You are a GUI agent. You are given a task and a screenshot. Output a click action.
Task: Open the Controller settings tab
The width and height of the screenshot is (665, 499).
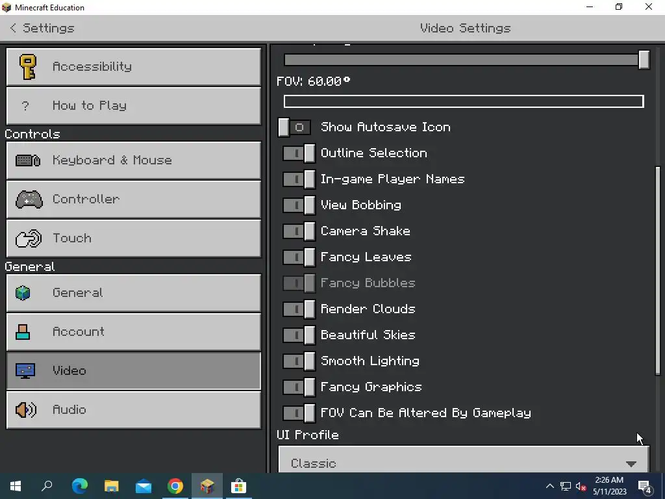[x=134, y=199]
